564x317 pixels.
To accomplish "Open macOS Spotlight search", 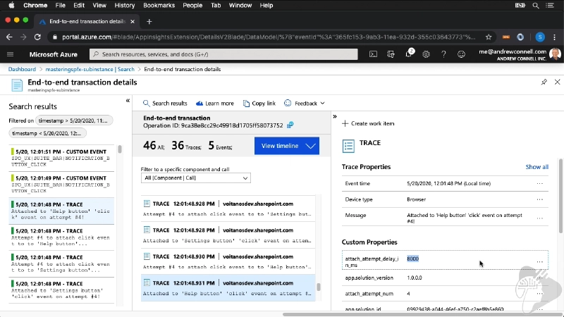I will (536, 6).
